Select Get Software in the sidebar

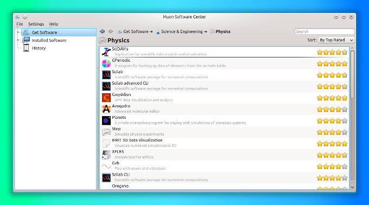pos(59,32)
